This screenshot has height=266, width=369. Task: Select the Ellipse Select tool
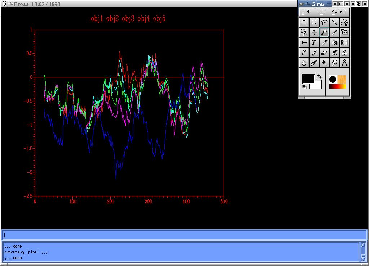(x=314, y=22)
